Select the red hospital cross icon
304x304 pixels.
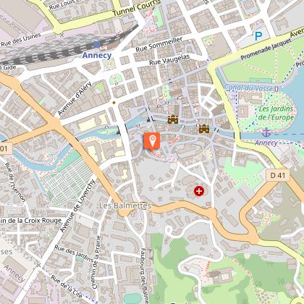(x=199, y=191)
